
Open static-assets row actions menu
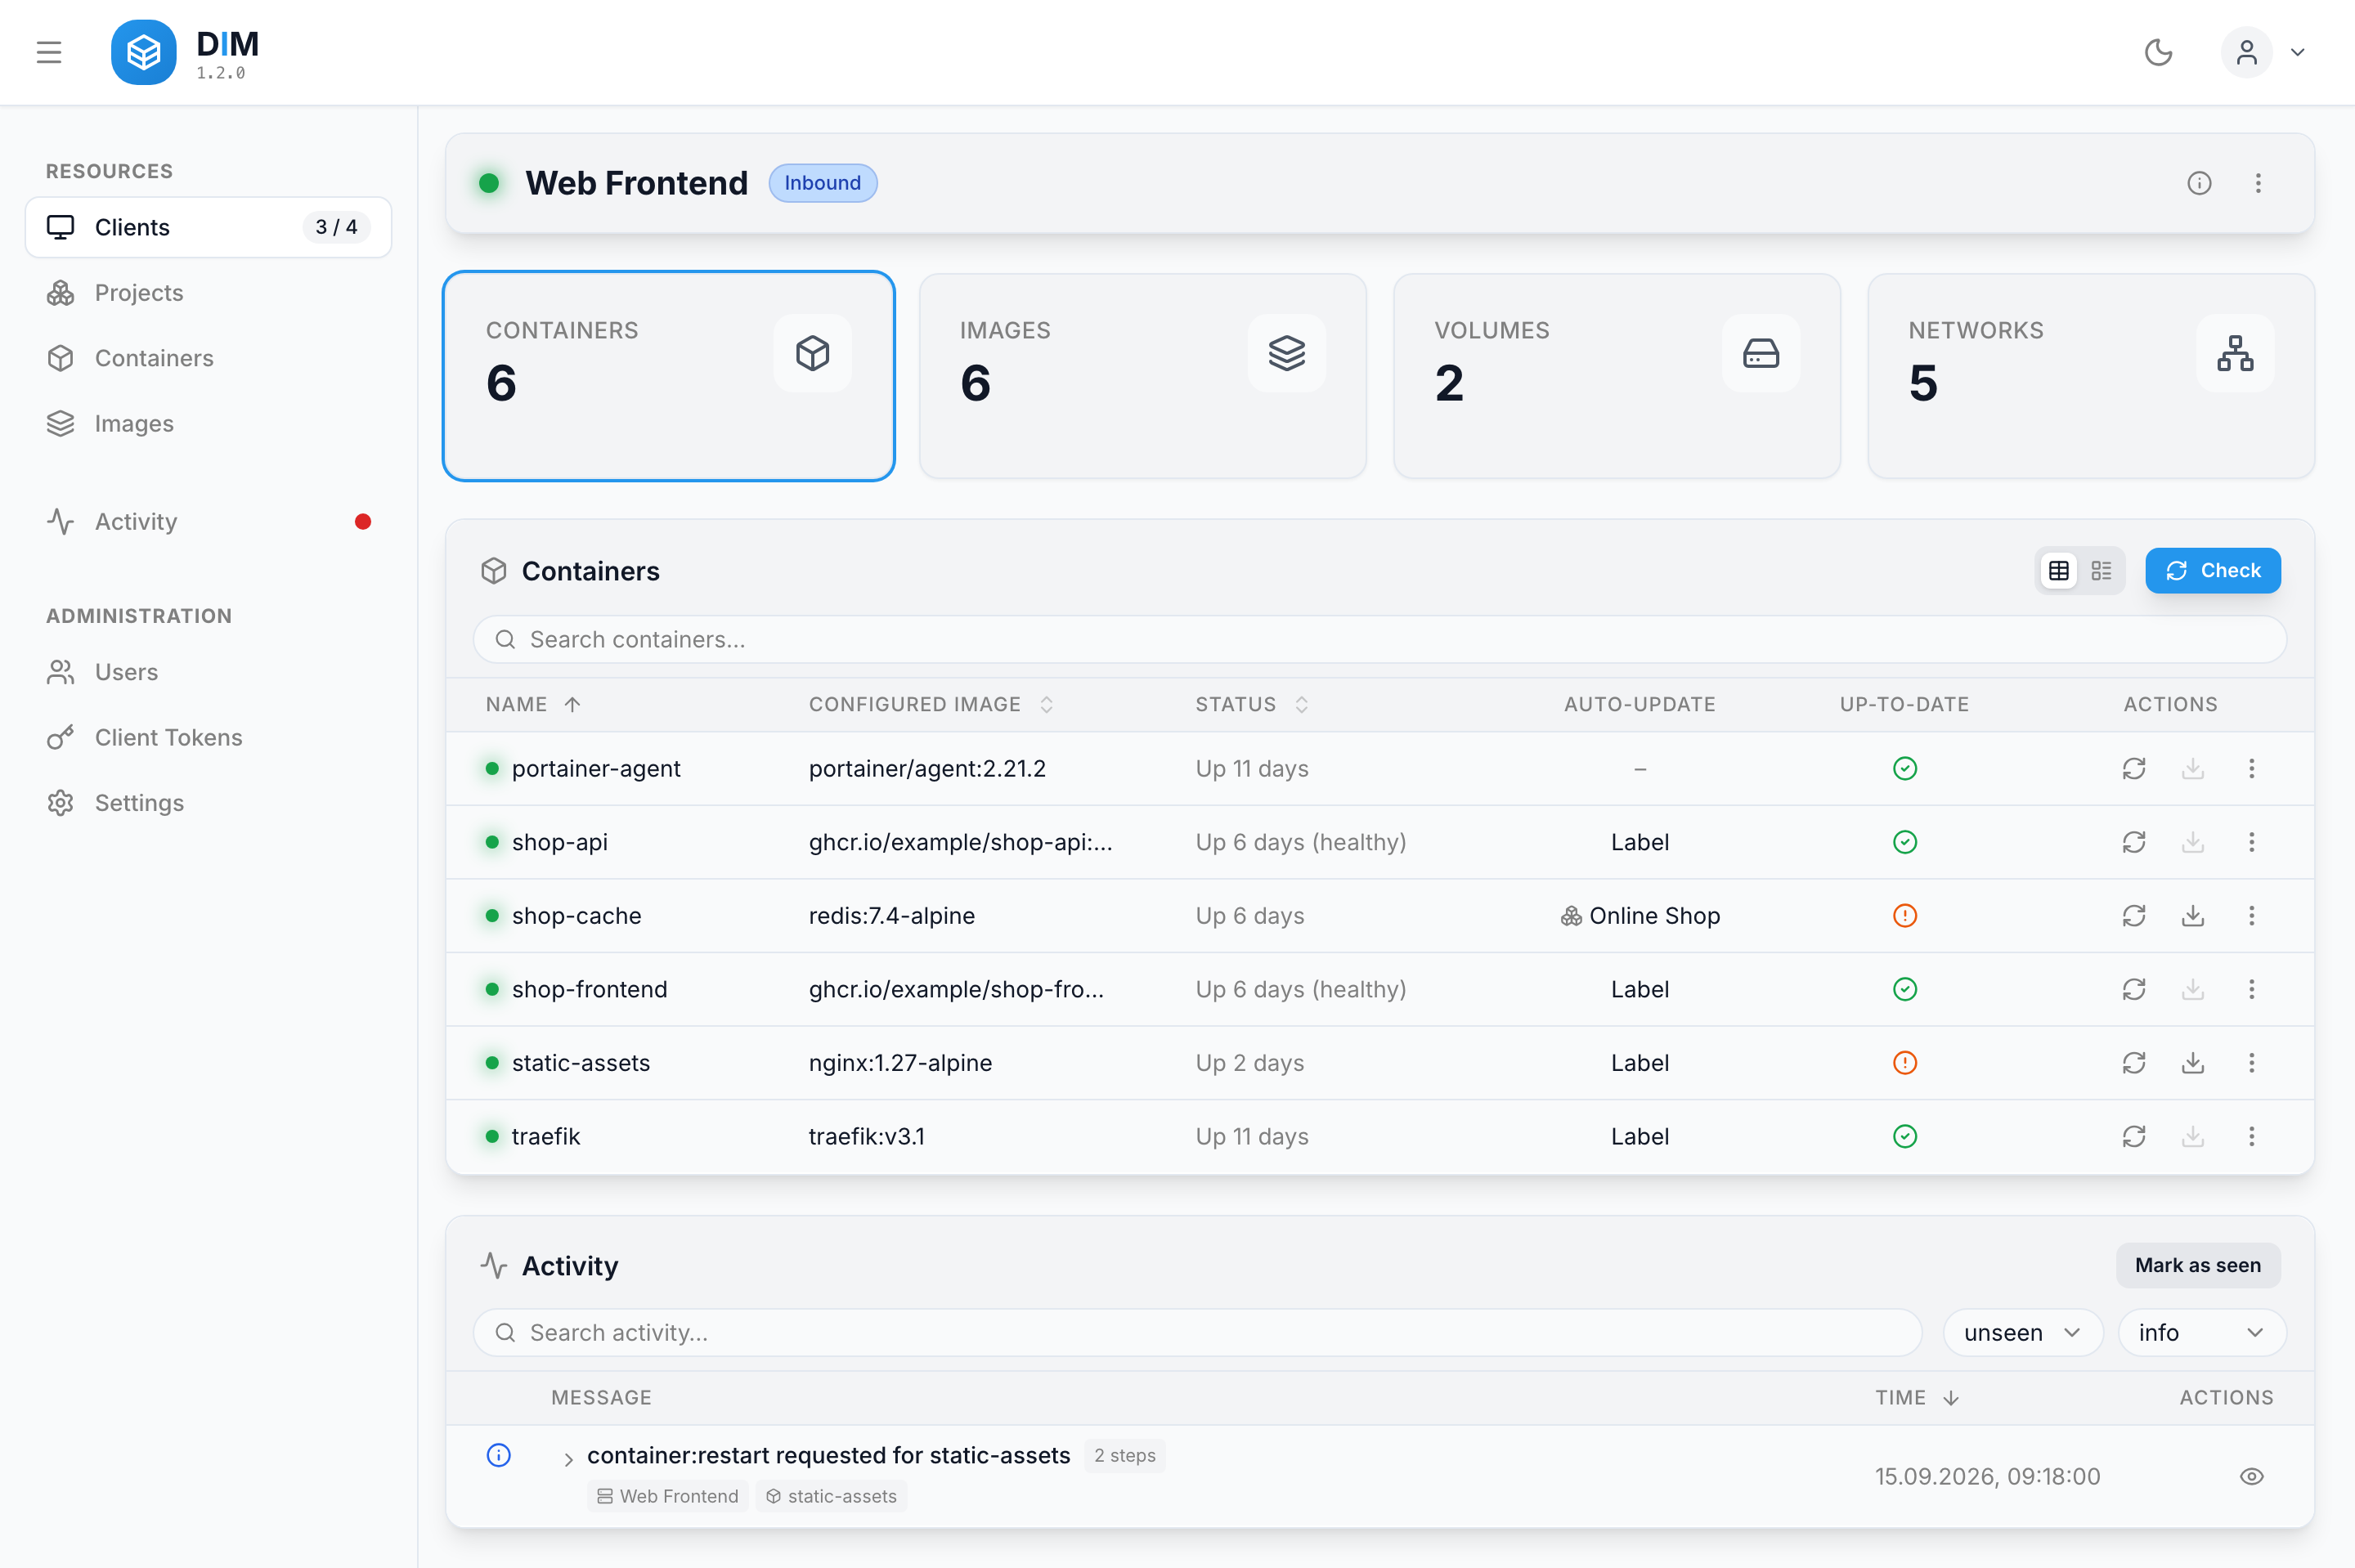click(2252, 1062)
